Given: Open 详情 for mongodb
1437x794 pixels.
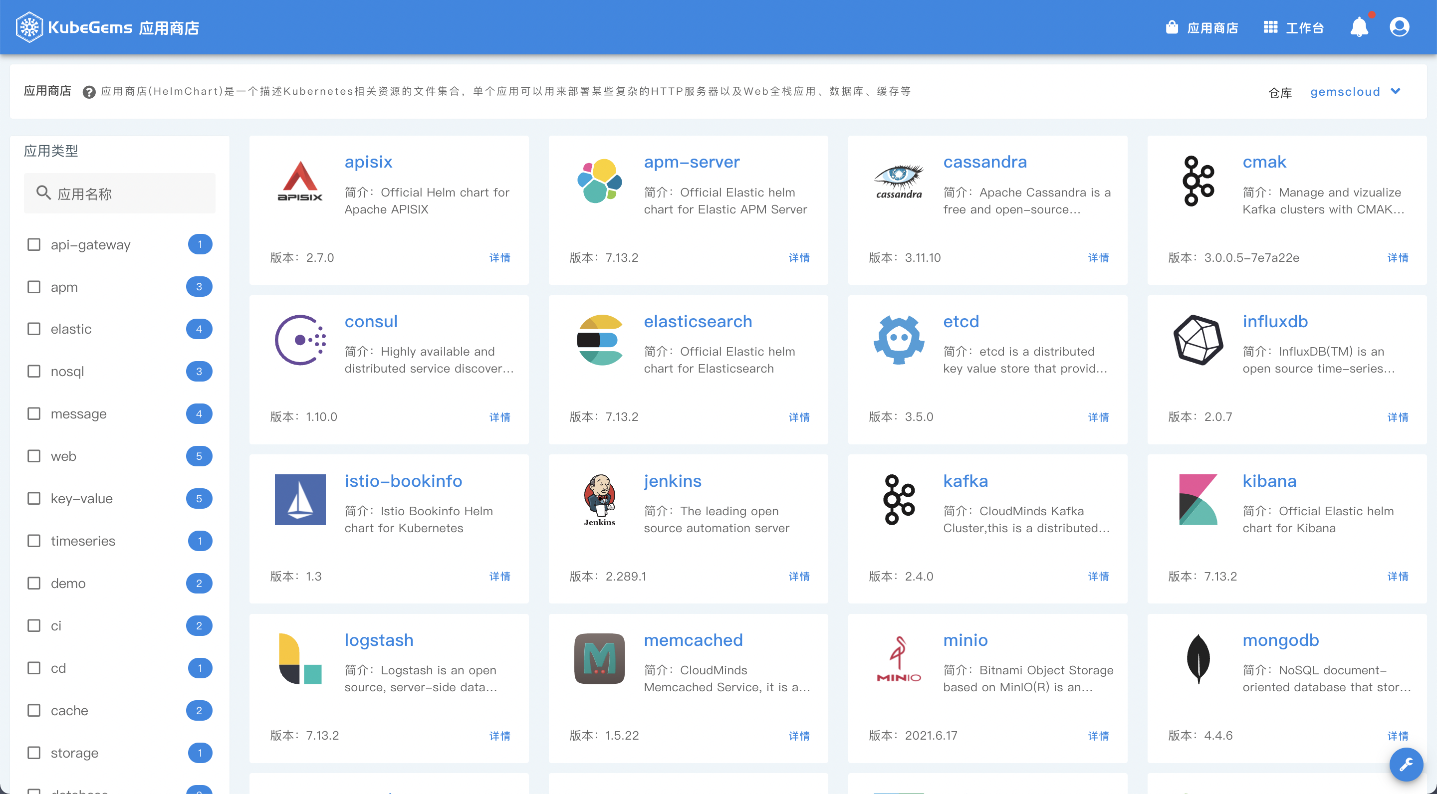Looking at the screenshot, I should pos(1398,736).
